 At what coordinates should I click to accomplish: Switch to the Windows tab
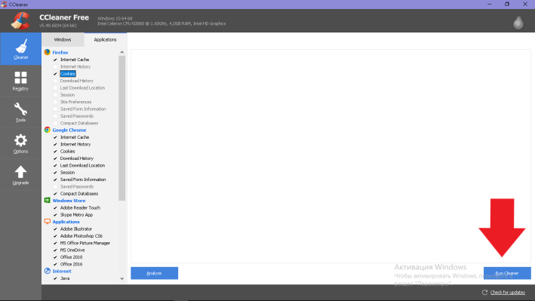coord(63,39)
